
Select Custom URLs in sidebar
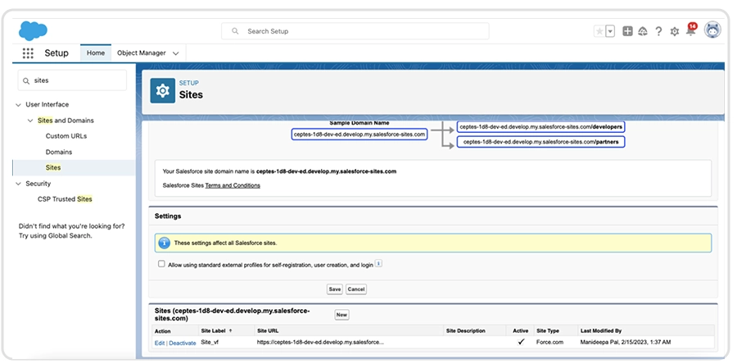click(x=66, y=136)
